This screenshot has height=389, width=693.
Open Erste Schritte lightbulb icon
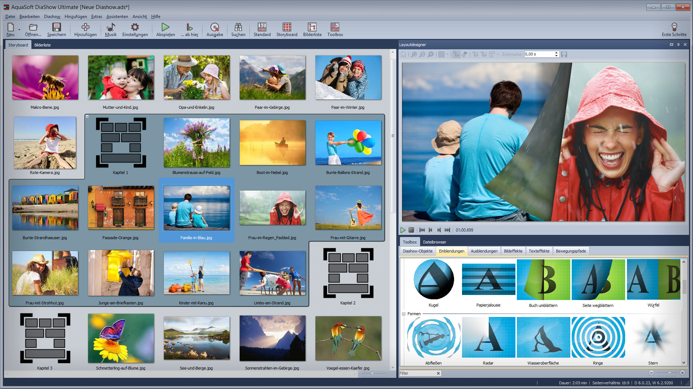(674, 27)
